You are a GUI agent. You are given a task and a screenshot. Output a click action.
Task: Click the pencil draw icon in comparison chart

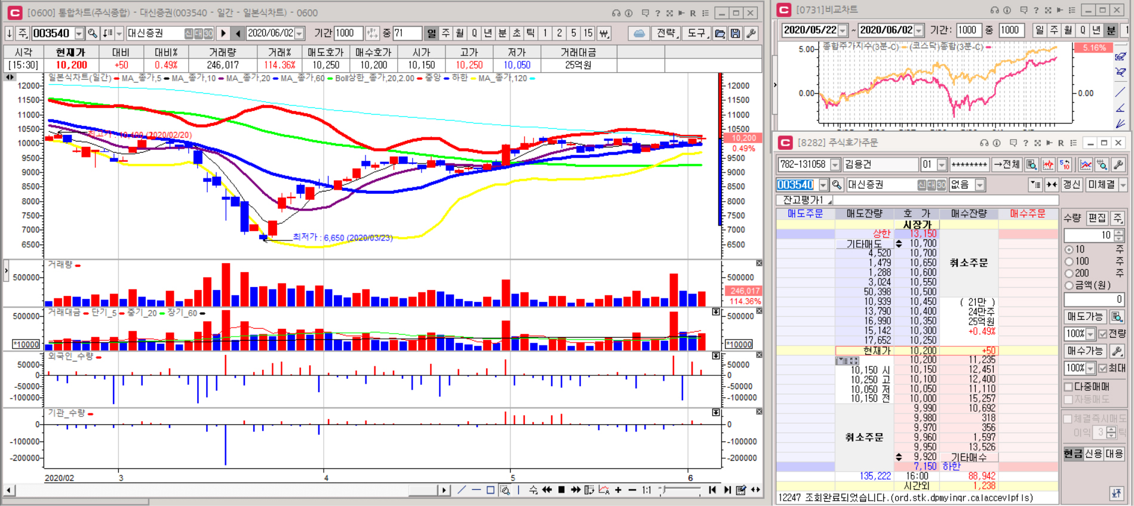coord(1120,57)
